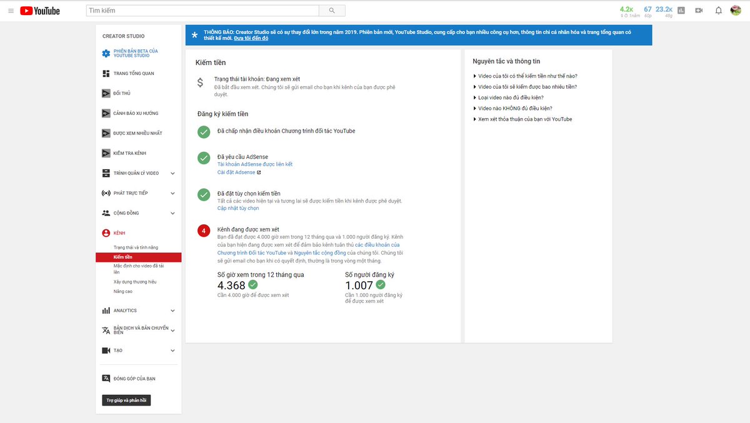Open Nâng cao channel settings
Image resolution: width=750 pixels, height=423 pixels.
click(x=123, y=291)
